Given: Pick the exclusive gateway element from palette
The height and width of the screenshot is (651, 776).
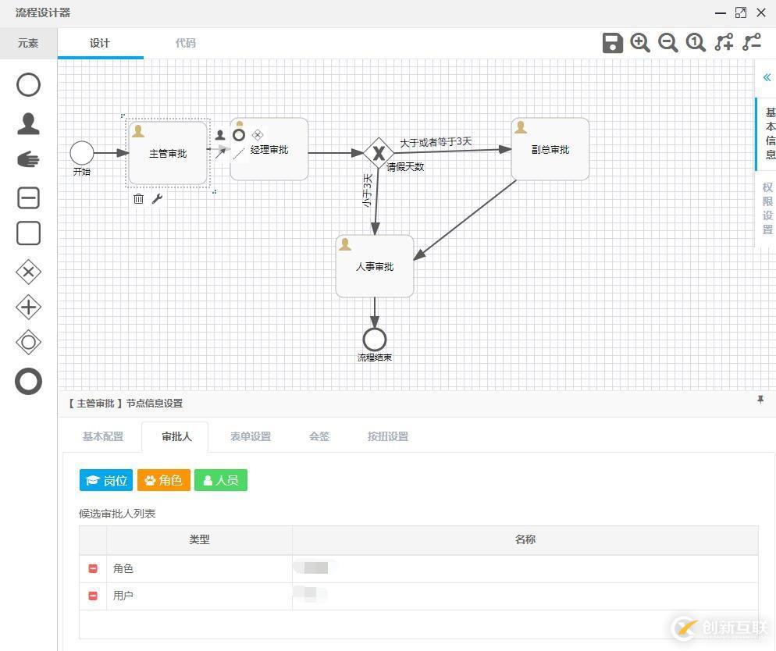Looking at the screenshot, I should (x=28, y=272).
